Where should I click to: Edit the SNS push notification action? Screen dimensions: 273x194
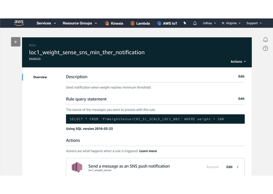tap(229, 167)
